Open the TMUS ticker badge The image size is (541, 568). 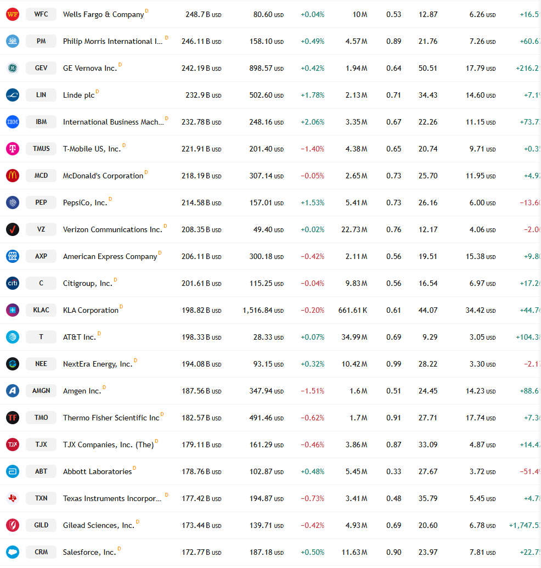[41, 149]
